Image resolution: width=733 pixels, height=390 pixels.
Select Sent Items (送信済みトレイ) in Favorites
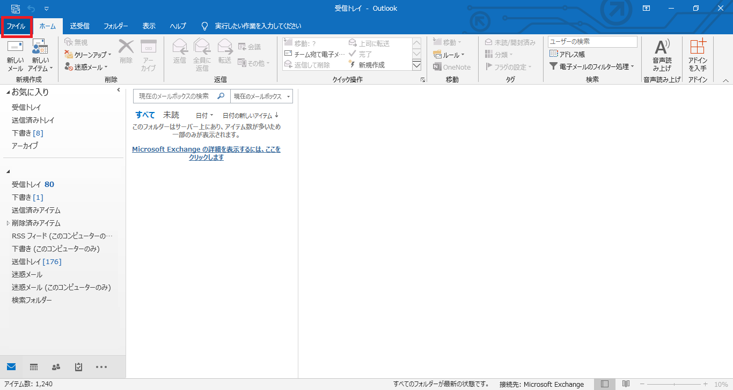point(33,120)
